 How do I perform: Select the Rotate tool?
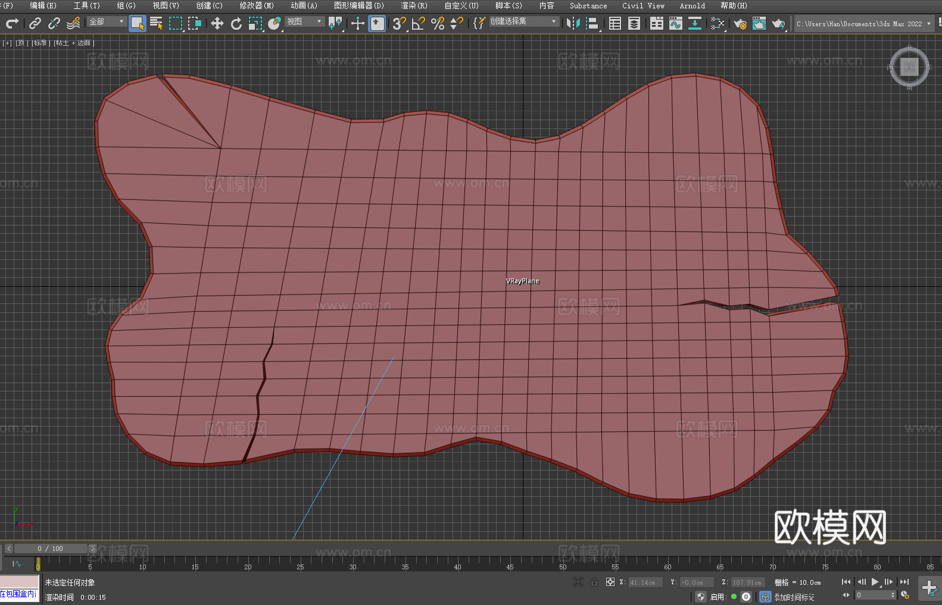236,23
